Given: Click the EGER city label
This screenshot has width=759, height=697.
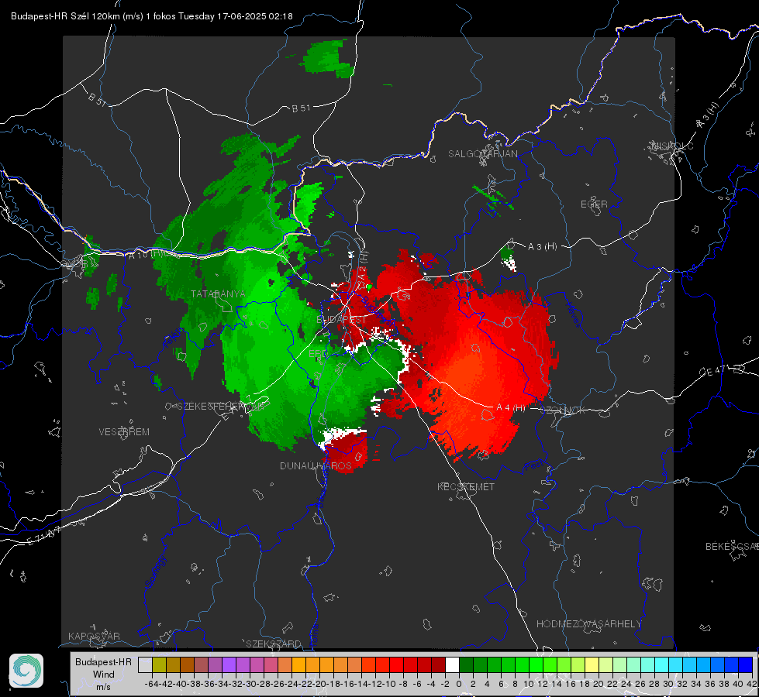Looking at the screenshot, I should pos(594,204).
